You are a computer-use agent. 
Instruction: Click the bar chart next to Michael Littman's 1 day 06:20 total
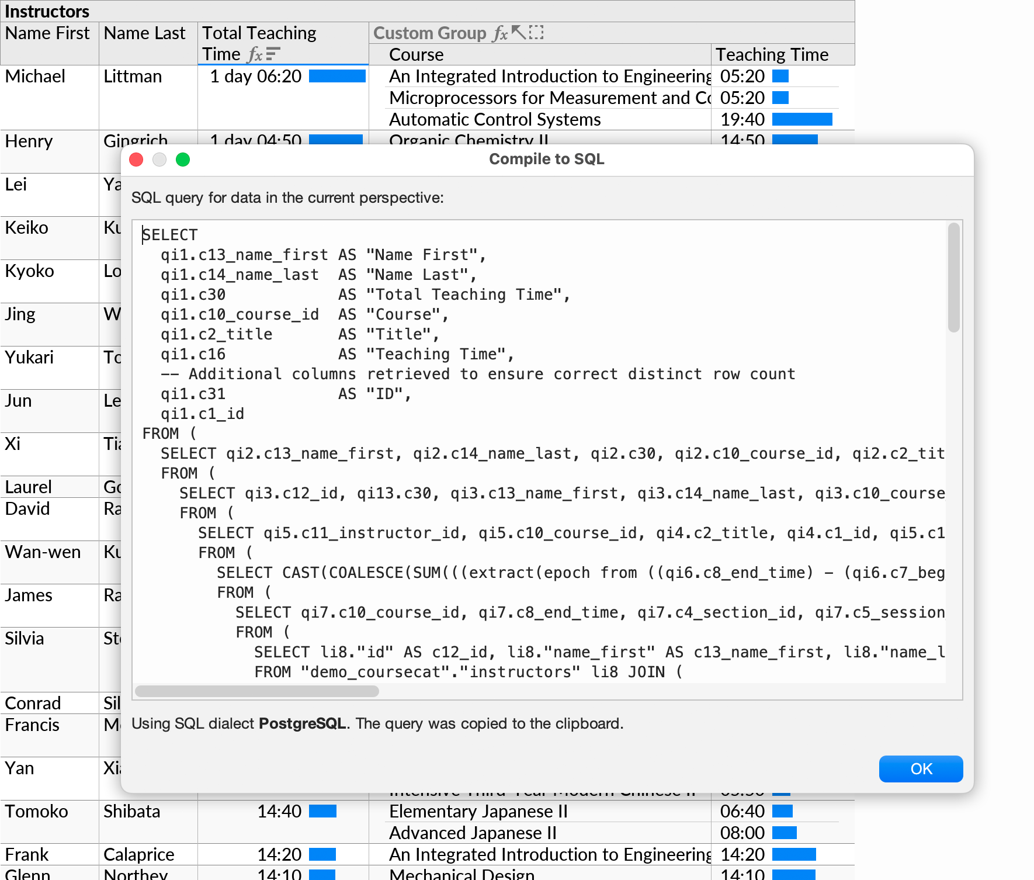click(336, 76)
